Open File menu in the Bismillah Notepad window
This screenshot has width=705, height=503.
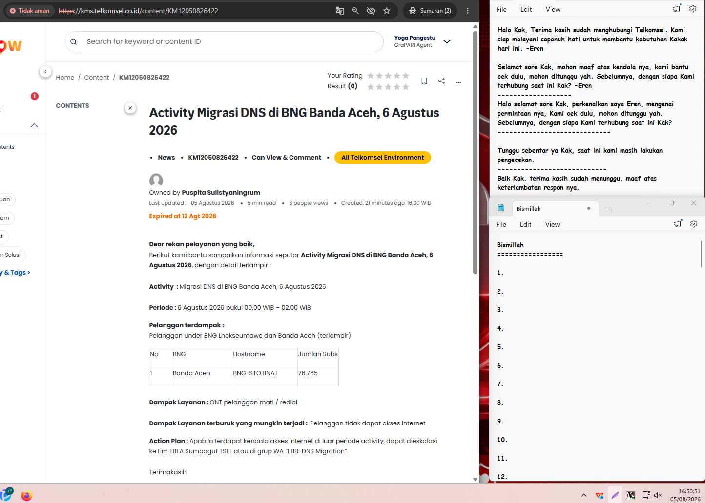[501, 224]
